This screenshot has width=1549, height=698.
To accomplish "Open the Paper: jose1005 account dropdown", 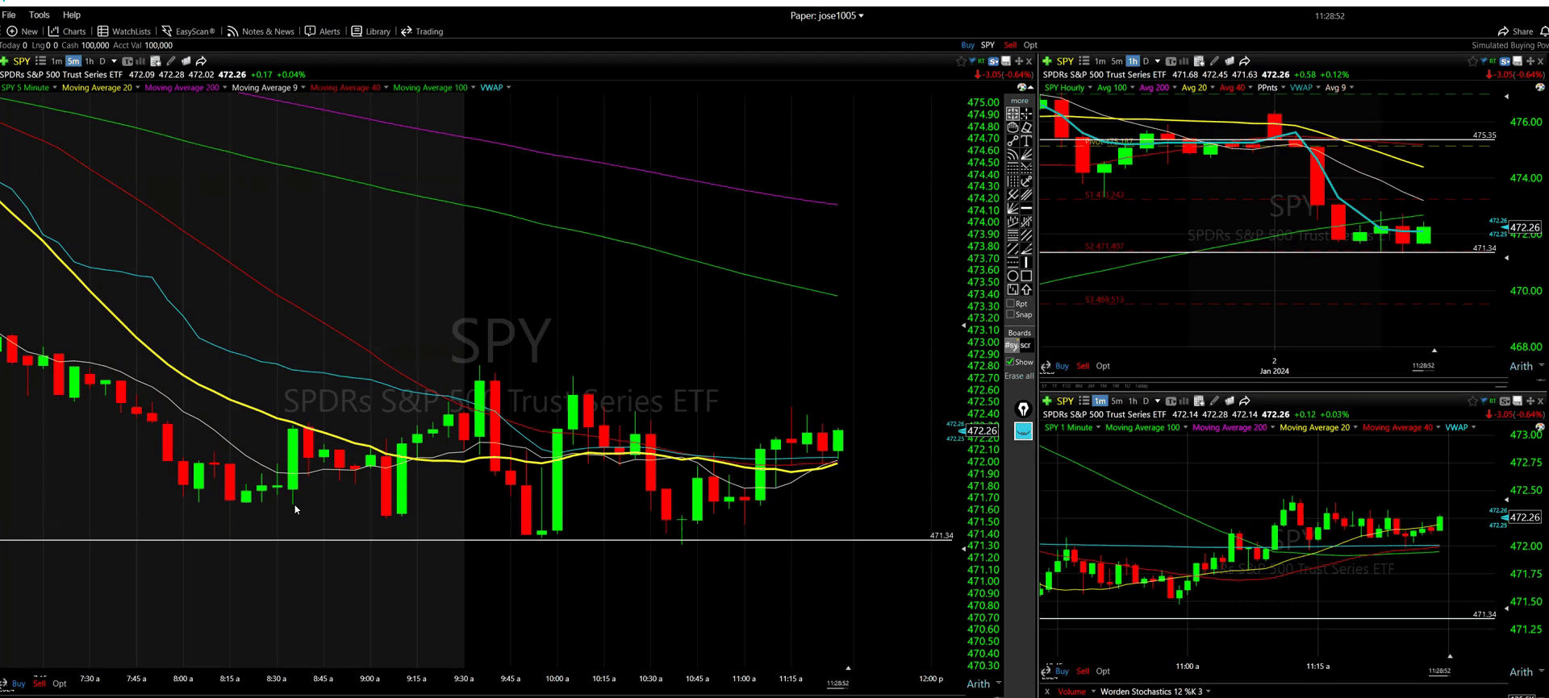I will tap(826, 15).
